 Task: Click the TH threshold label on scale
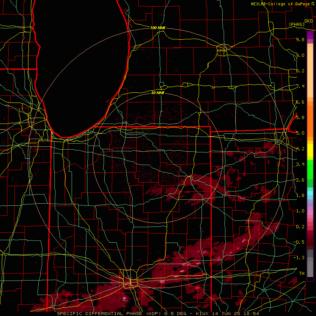pyautogui.click(x=302, y=274)
